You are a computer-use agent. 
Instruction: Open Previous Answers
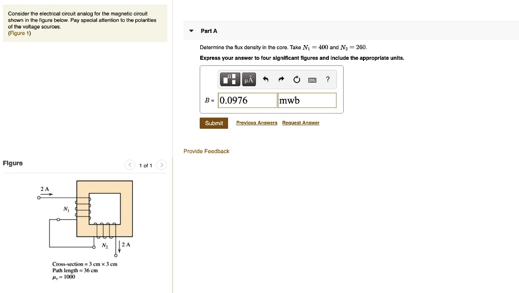[x=256, y=123]
